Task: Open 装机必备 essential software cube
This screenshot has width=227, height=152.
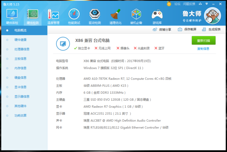Action: pos(136,16)
